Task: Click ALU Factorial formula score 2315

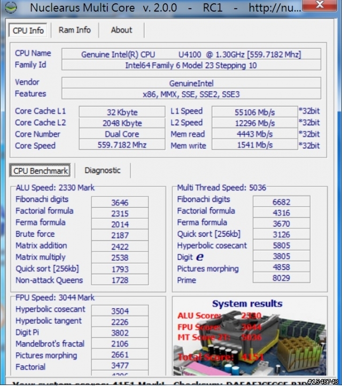Action: (x=120, y=213)
